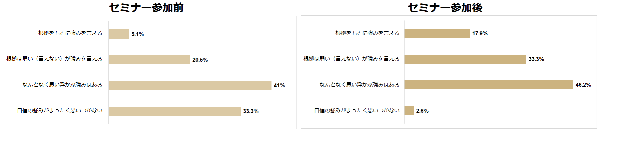Image resolution: width=622 pixels, height=142 pixels.
Task: Select the 33.3% bar in セミナー参加後 chart
Action: pyautogui.click(x=465, y=59)
